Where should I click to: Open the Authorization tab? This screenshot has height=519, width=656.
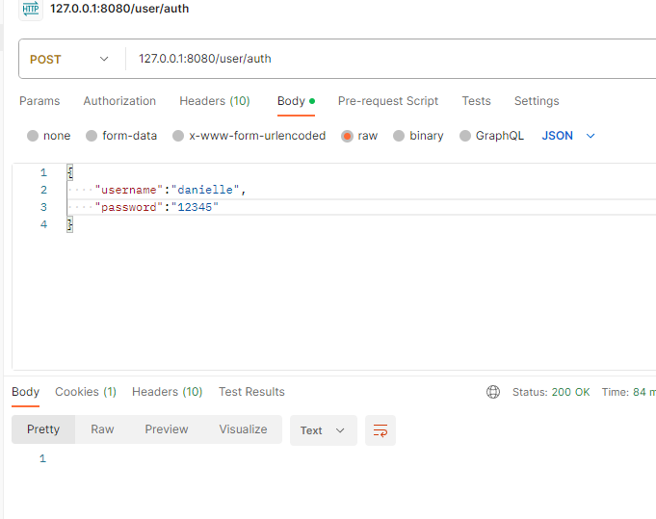[119, 101]
